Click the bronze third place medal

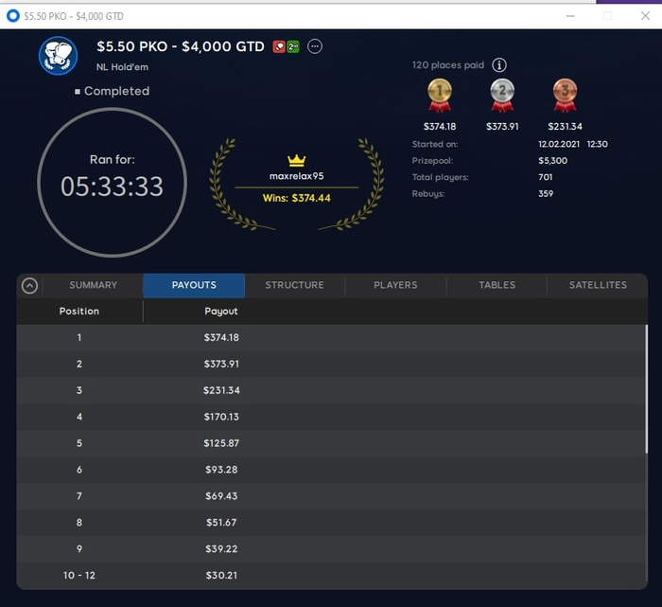click(x=565, y=96)
